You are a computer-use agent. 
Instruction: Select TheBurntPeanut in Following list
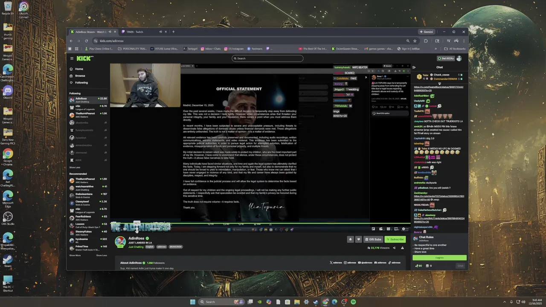coord(88,115)
